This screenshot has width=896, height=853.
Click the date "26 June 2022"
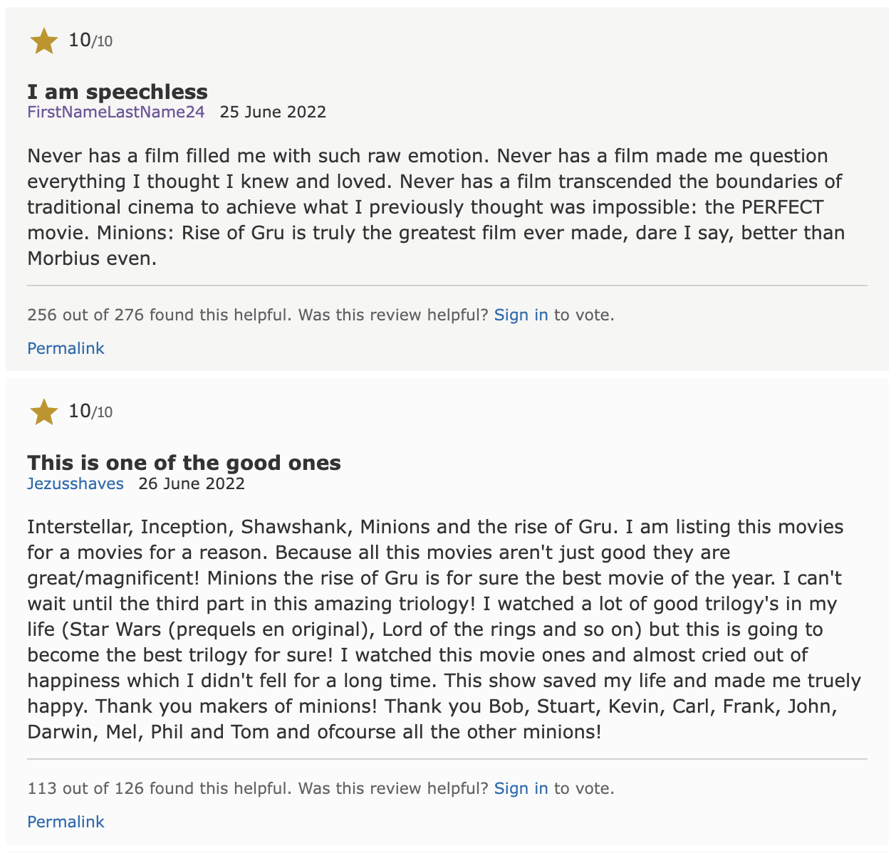pyautogui.click(x=192, y=483)
